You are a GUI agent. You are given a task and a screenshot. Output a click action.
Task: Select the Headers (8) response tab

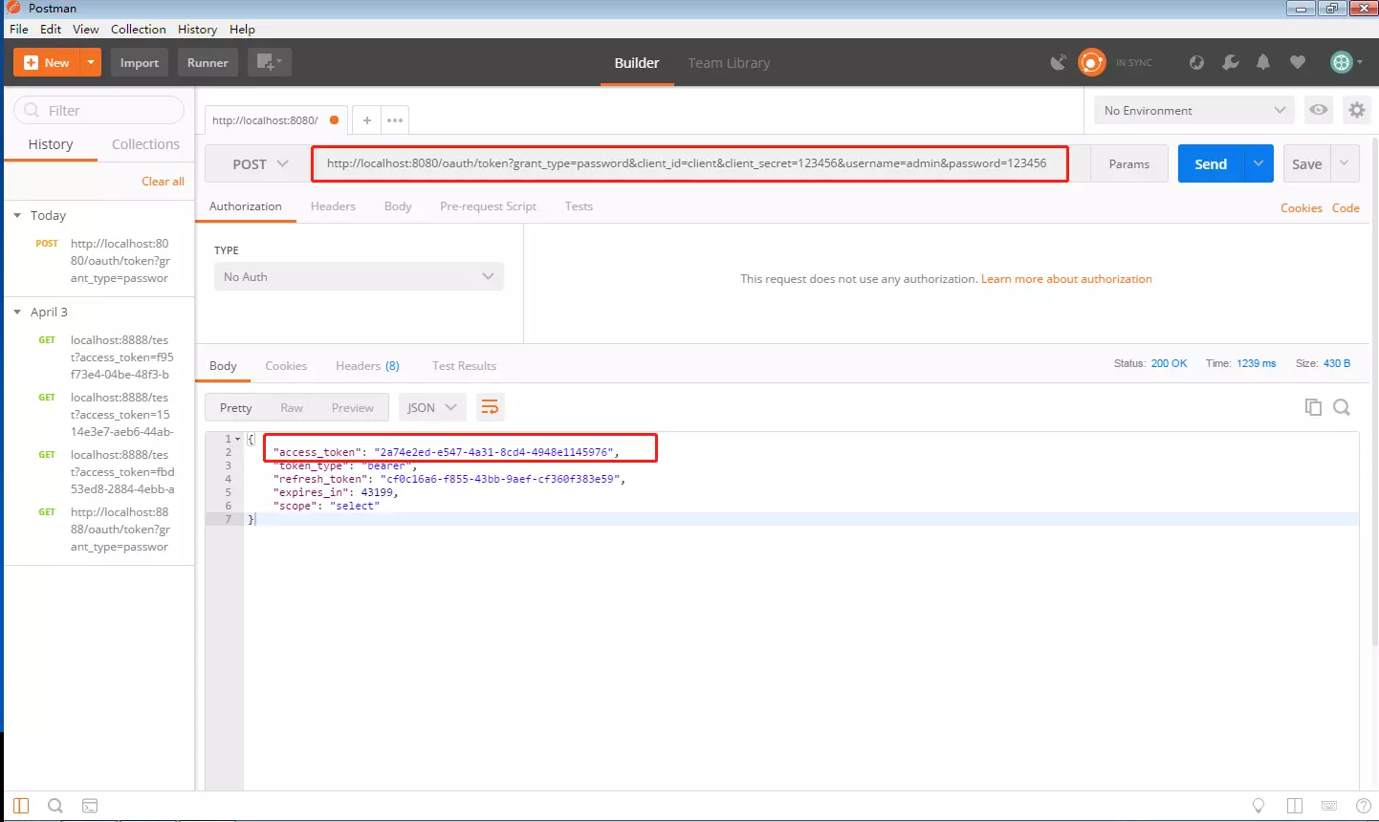[367, 366]
